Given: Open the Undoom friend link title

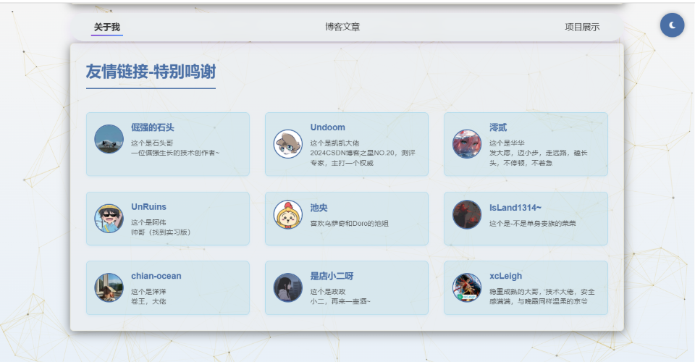Looking at the screenshot, I should pyautogui.click(x=327, y=127).
